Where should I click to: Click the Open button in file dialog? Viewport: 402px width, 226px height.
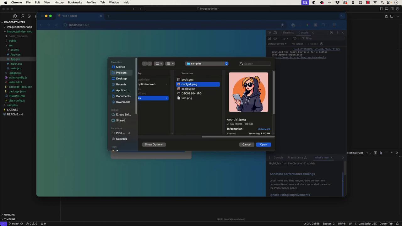263,145
